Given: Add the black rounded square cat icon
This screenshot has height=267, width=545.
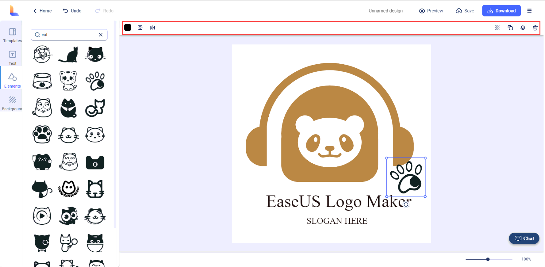Looking at the screenshot, I should (x=95, y=162).
